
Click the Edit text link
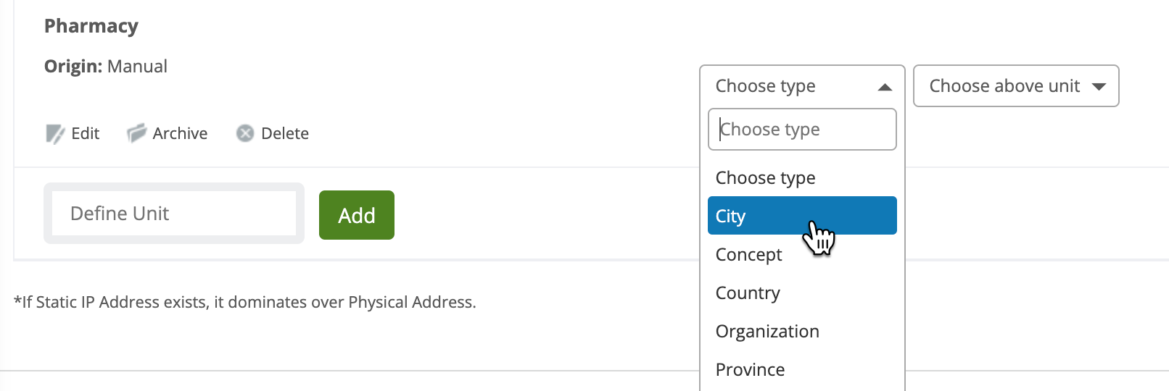(86, 133)
